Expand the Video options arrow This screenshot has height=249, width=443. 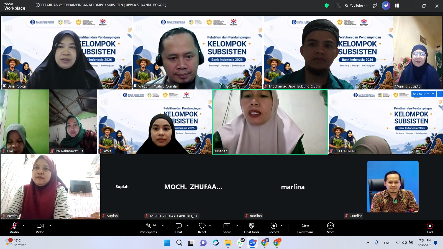pos(50,226)
